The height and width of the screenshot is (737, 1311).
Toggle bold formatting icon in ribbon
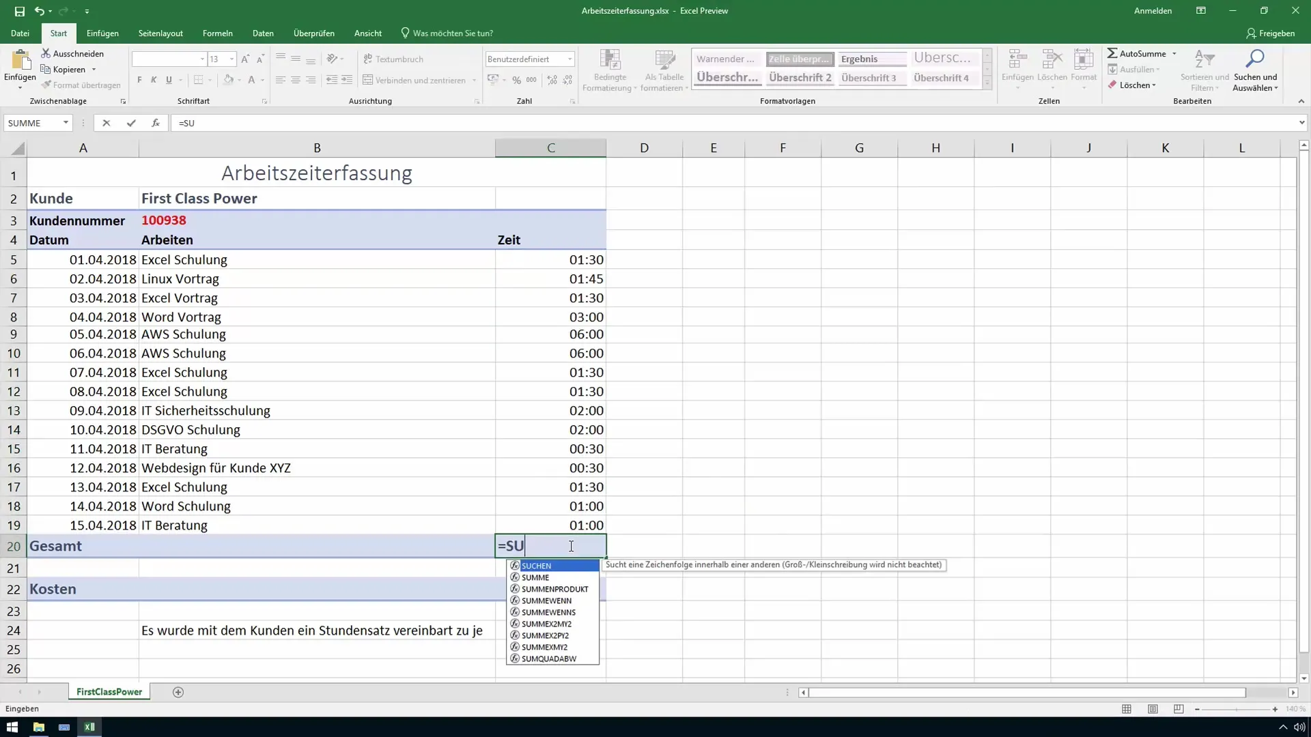139,79
